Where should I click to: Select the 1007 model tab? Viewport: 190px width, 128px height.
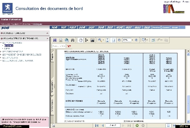pos(73,27)
